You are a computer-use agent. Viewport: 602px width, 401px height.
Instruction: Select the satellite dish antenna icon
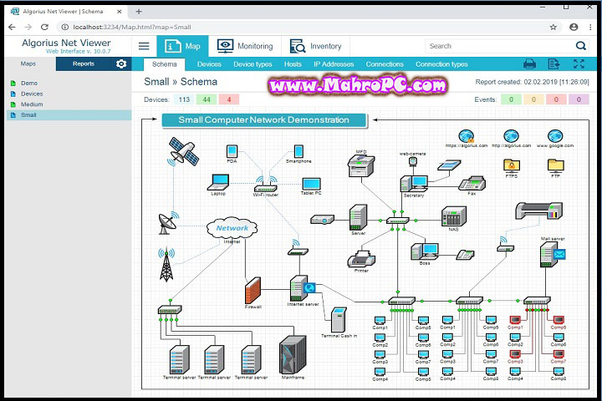(167, 223)
